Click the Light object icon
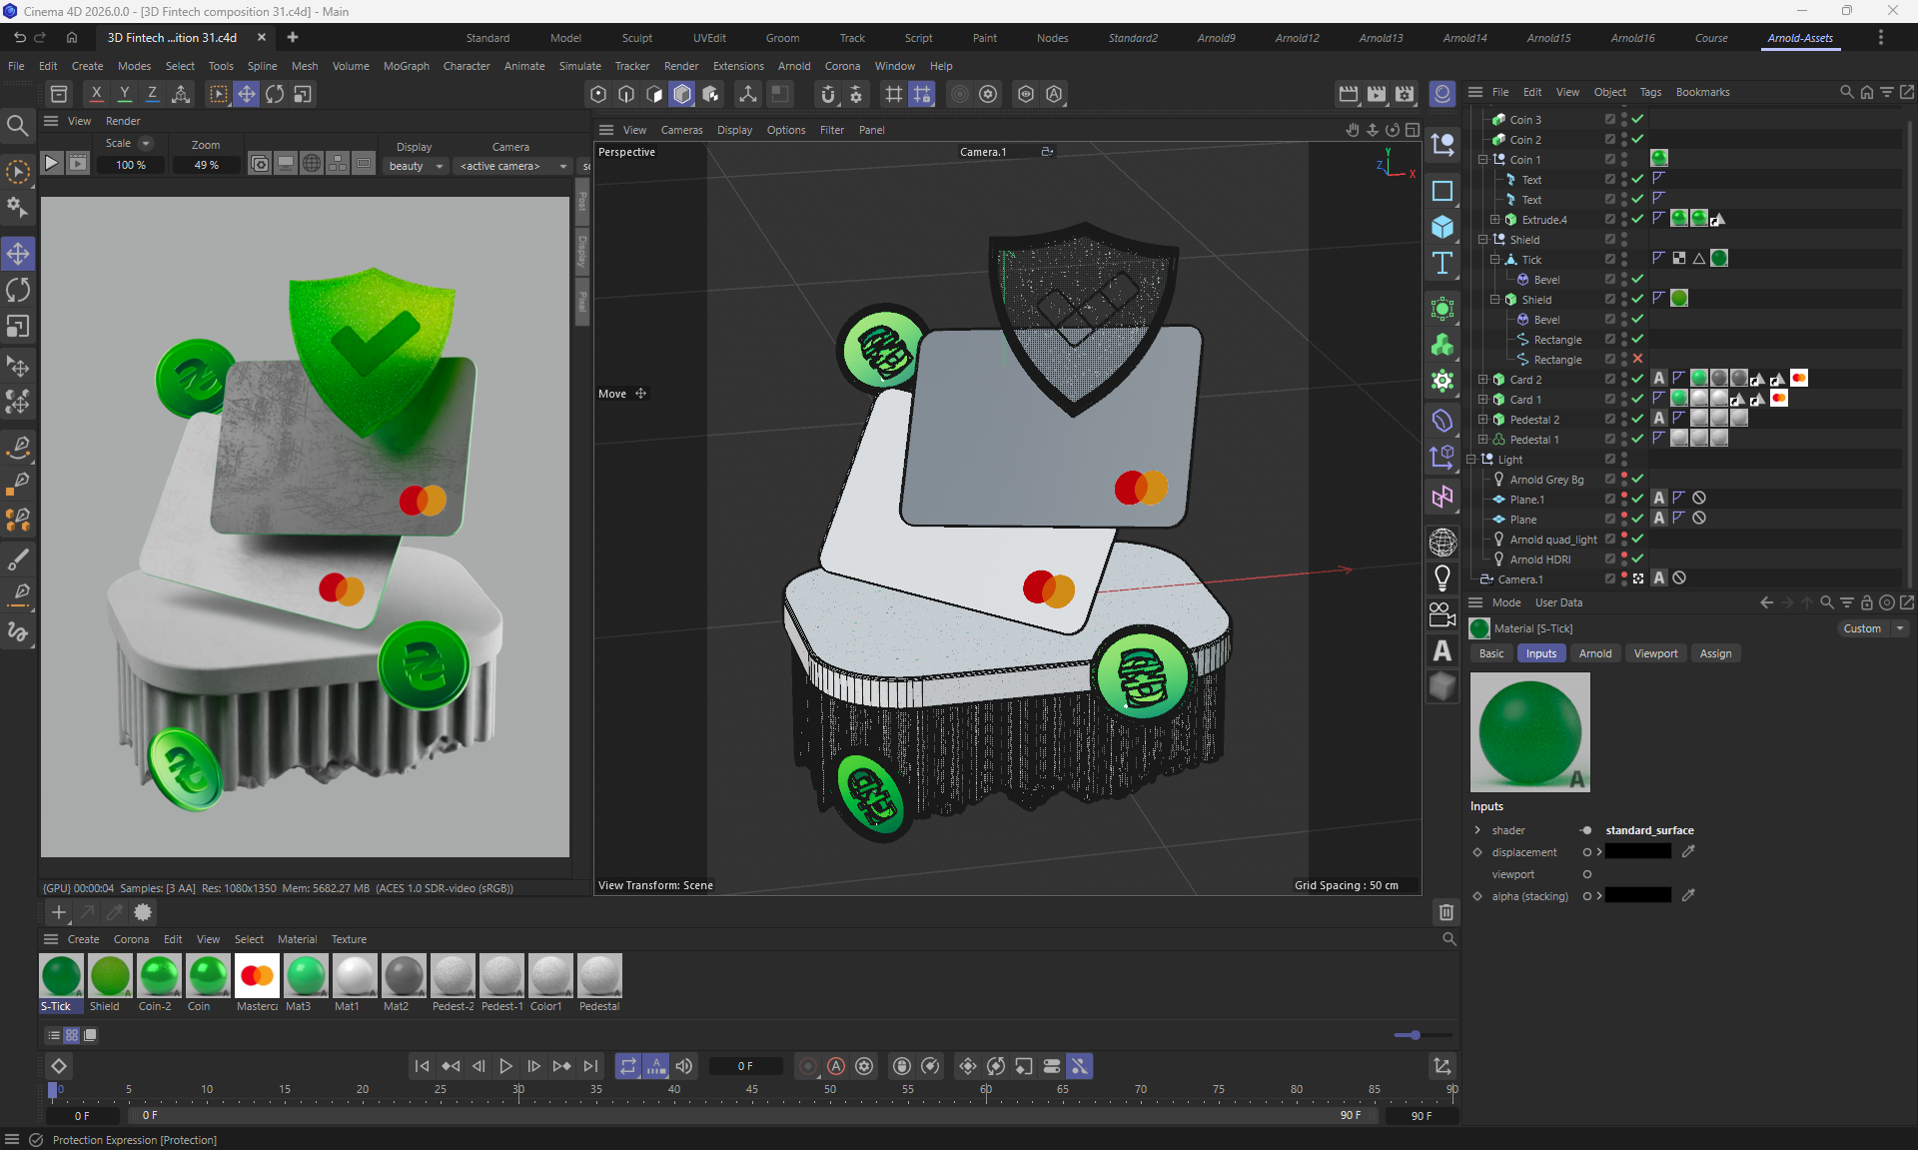The image size is (1918, 1150). pyautogui.click(x=1441, y=577)
